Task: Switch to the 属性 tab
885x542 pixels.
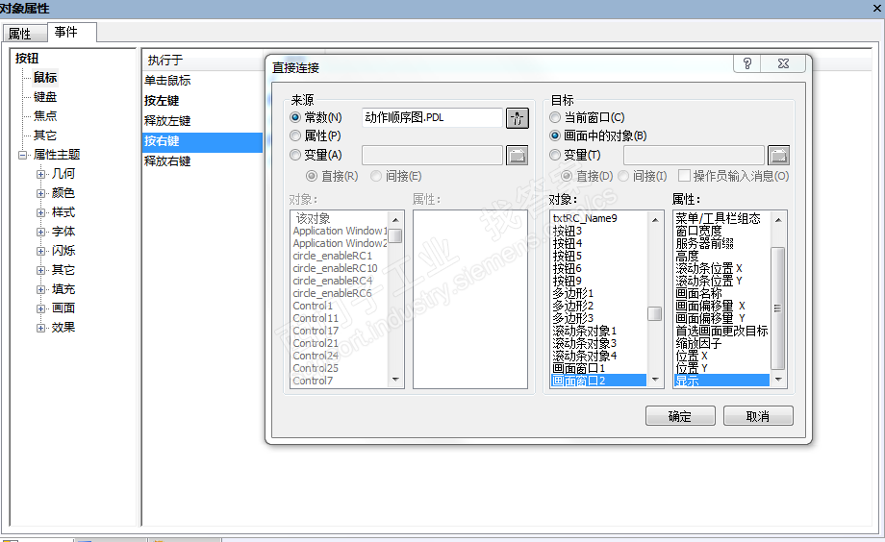Action: pyautogui.click(x=24, y=34)
